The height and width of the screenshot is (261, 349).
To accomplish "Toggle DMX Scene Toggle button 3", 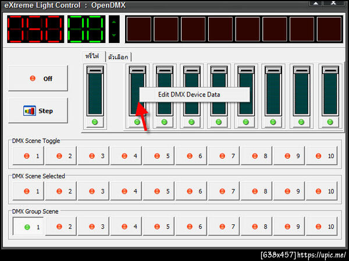I will point(94,156).
